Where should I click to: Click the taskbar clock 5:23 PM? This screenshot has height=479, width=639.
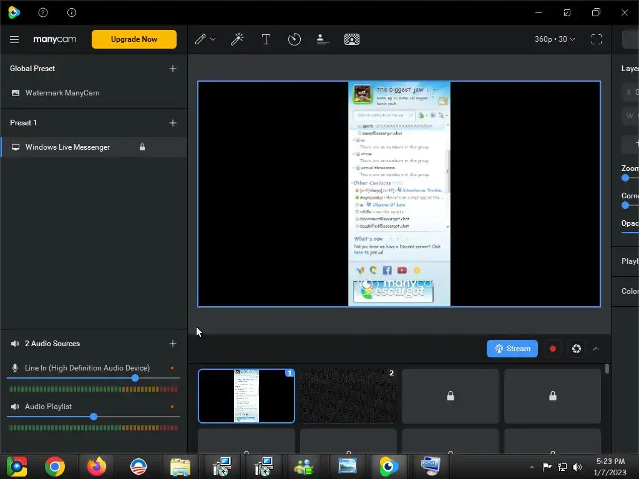click(610, 462)
